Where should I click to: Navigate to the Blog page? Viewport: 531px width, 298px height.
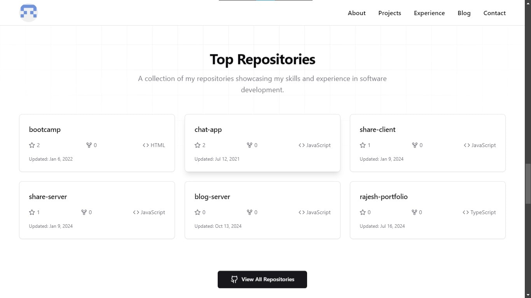point(464,13)
